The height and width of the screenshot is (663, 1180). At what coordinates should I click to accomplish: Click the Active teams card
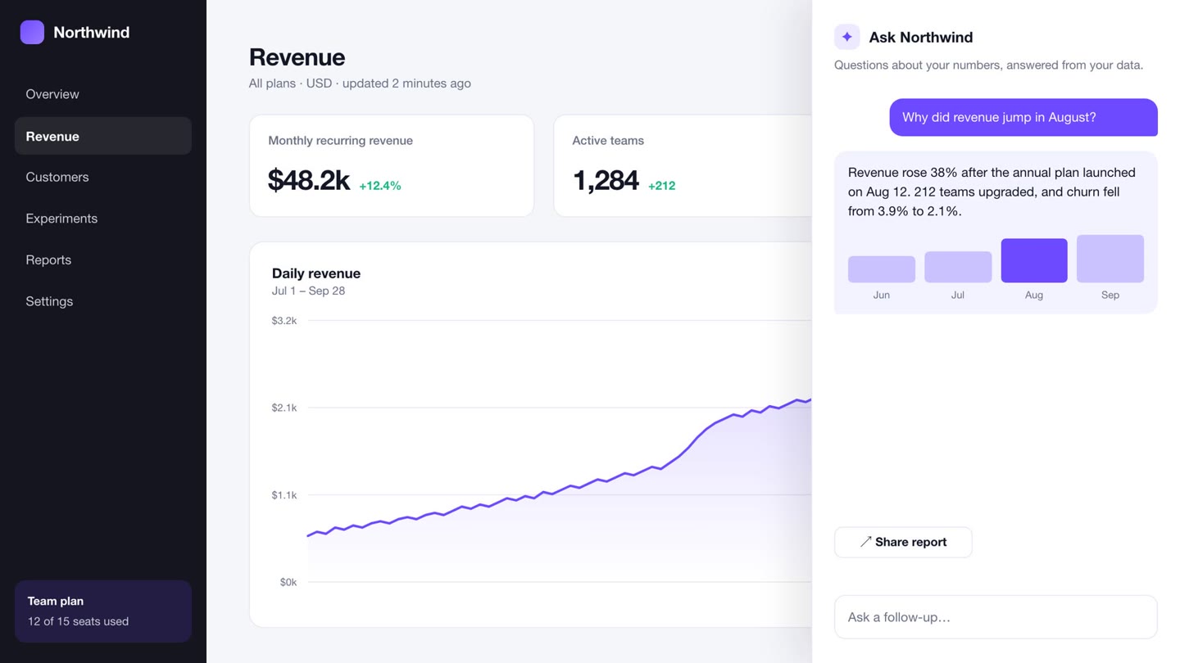683,165
